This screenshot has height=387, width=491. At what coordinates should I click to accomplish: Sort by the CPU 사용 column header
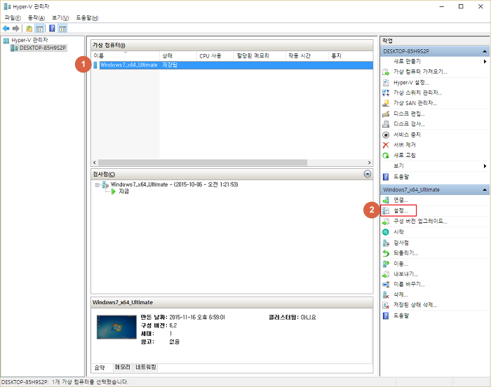click(215, 55)
